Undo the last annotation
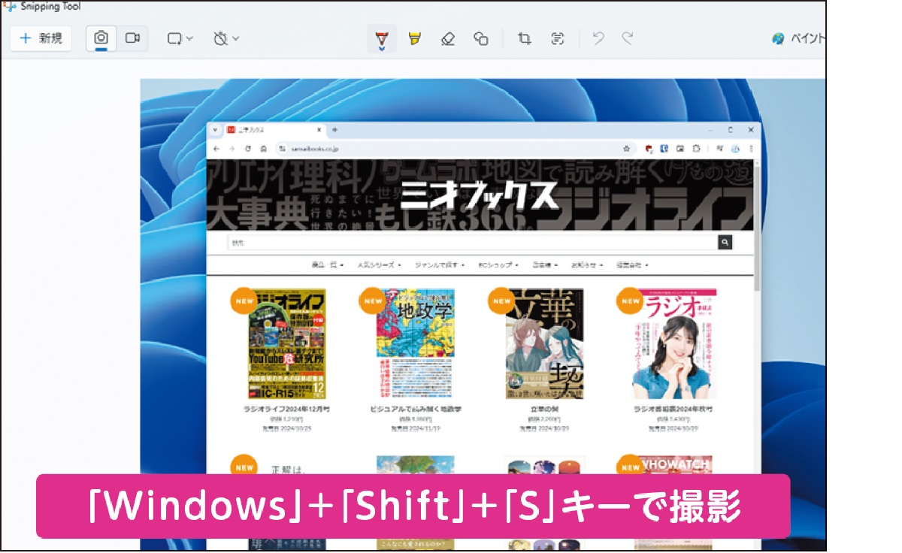The image size is (902, 553). pos(598,38)
